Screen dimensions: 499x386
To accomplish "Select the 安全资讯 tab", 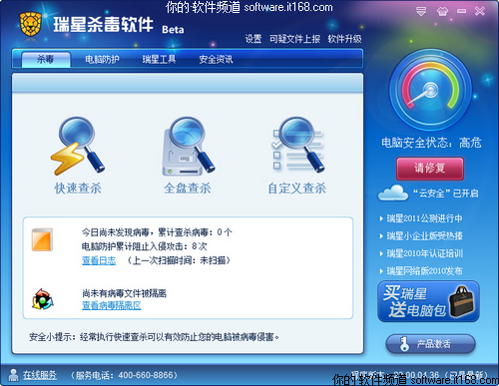I will (216, 60).
